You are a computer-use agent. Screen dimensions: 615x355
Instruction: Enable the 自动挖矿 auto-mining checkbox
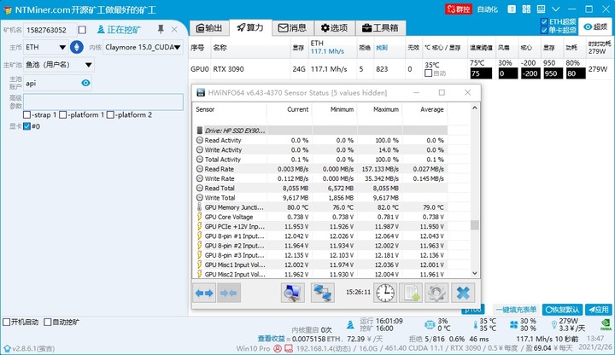tap(48, 322)
